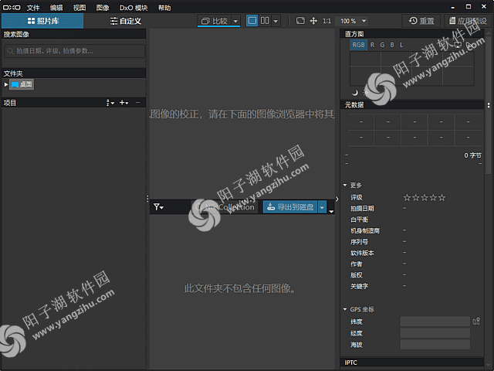Image resolution: width=494 pixels, height=371 pixels.
Task: Select the R histogram channel
Action: (372, 45)
